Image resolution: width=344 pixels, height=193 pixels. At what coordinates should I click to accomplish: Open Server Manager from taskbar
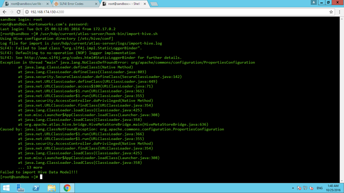point(20,188)
